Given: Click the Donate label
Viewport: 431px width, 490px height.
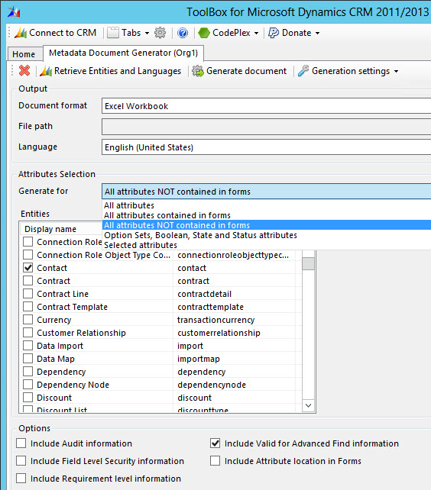Looking at the screenshot, I should click(297, 33).
